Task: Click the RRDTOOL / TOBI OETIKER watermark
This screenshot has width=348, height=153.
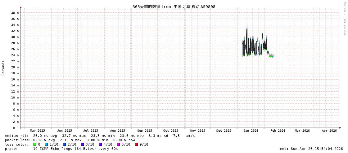Action: [345, 19]
